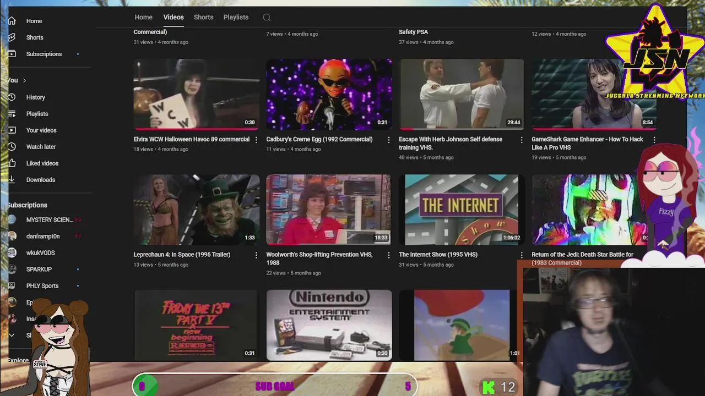Search this channel with the magnifier icon
Screen dimensions: 705x396
(x=267, y=18)
